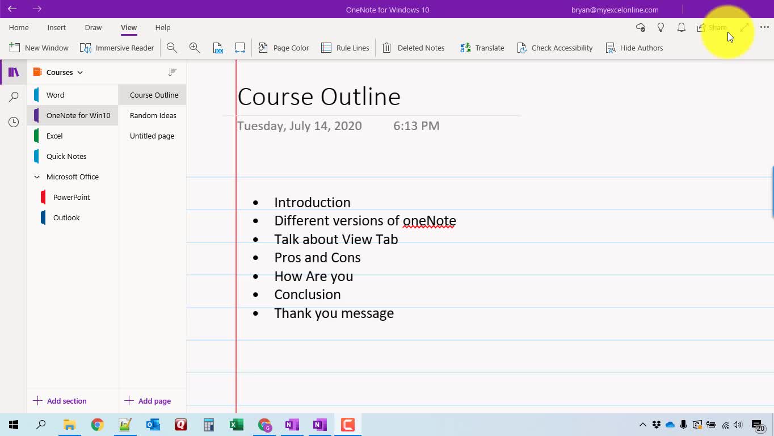Click Add section button

tap(60, 401)
